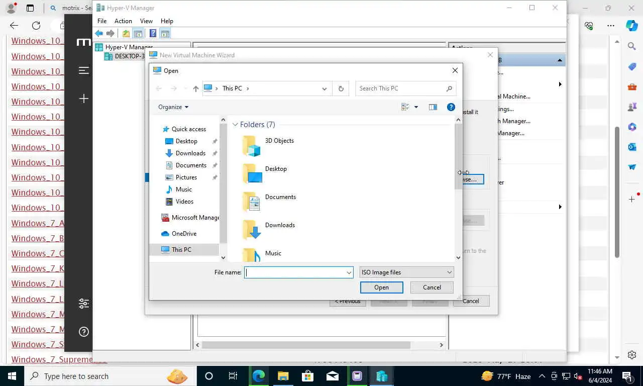Open the Action menu in Hyper-V Manager

tap(123, 21)
